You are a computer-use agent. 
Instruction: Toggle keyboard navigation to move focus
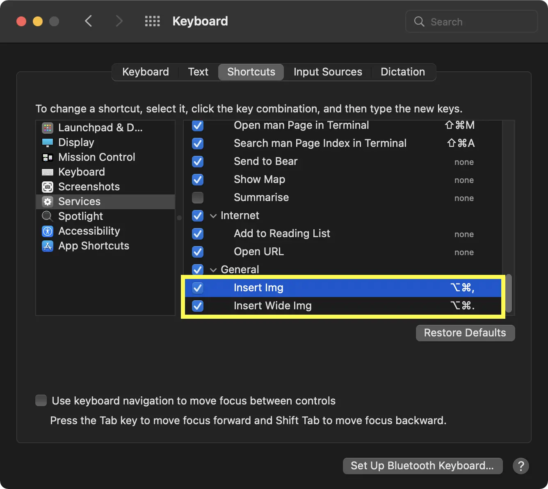coord(41,400)
